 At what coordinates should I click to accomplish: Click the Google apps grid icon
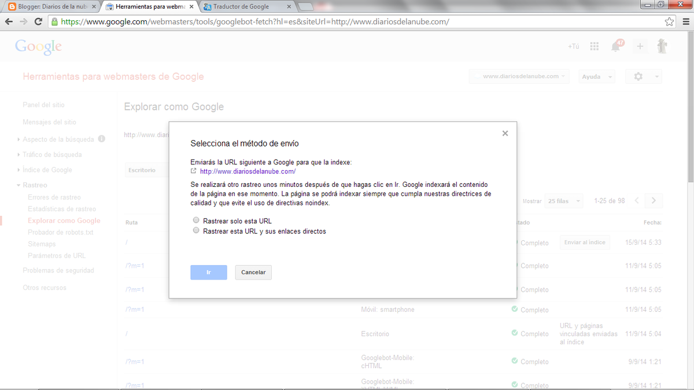coord(594,46)
